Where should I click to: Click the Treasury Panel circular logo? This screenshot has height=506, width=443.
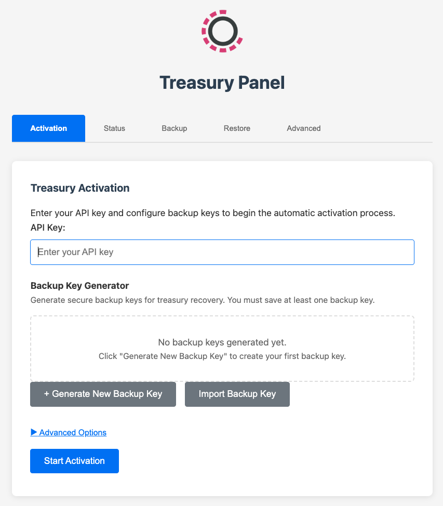point(222,31)
